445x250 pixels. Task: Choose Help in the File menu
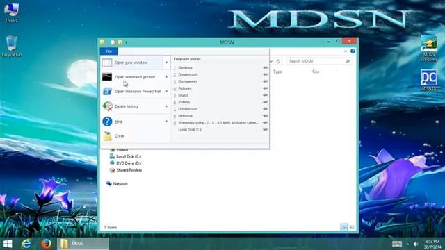click(132, 122)
